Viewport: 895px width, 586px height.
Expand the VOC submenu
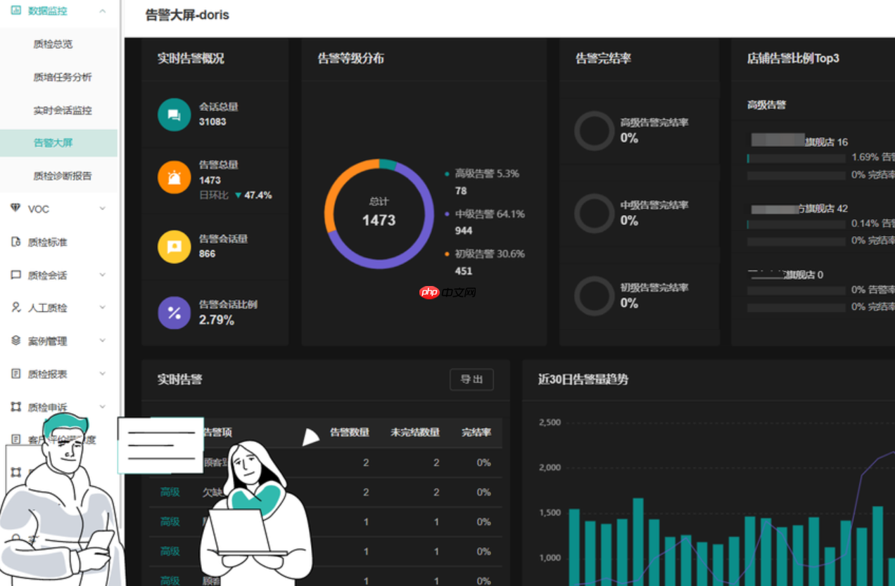pyautogui.click(x=103, y=209)
